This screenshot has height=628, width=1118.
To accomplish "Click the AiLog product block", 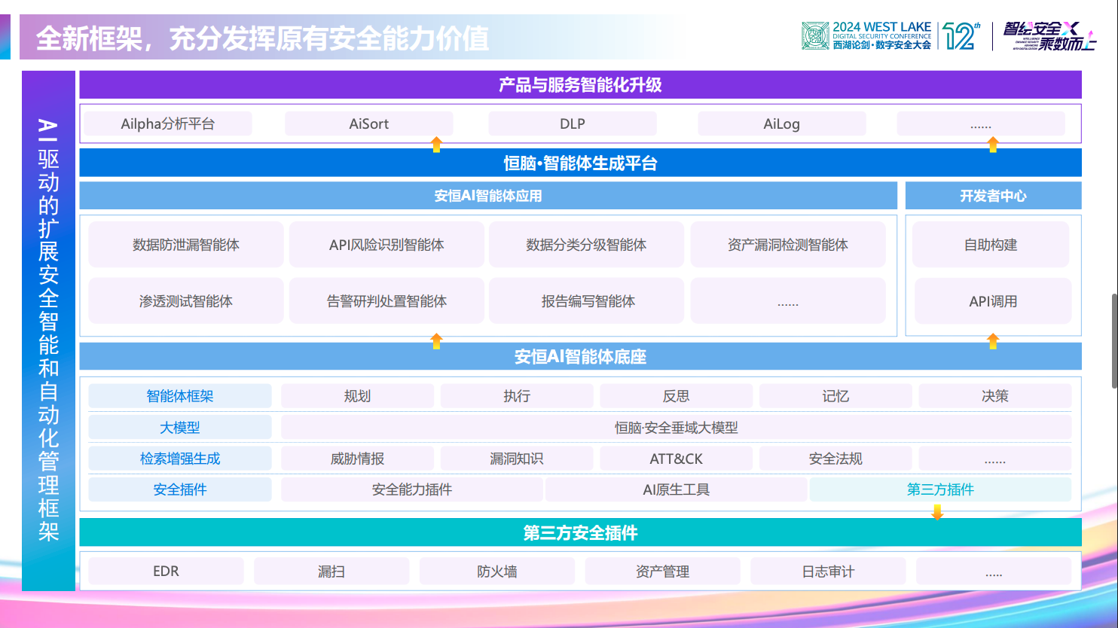I will (x=782, y=123).
